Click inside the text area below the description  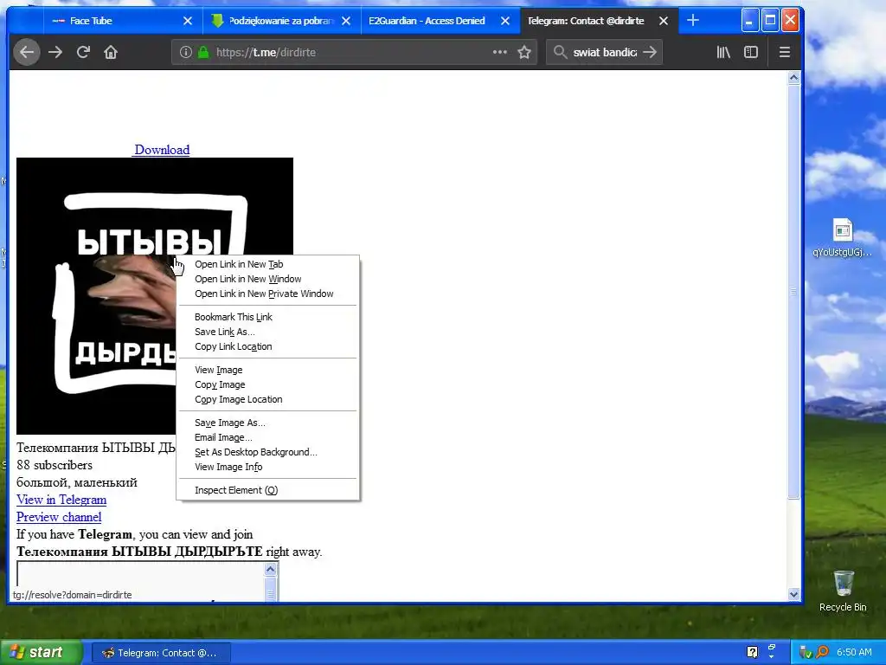click(x=141, y=582)
